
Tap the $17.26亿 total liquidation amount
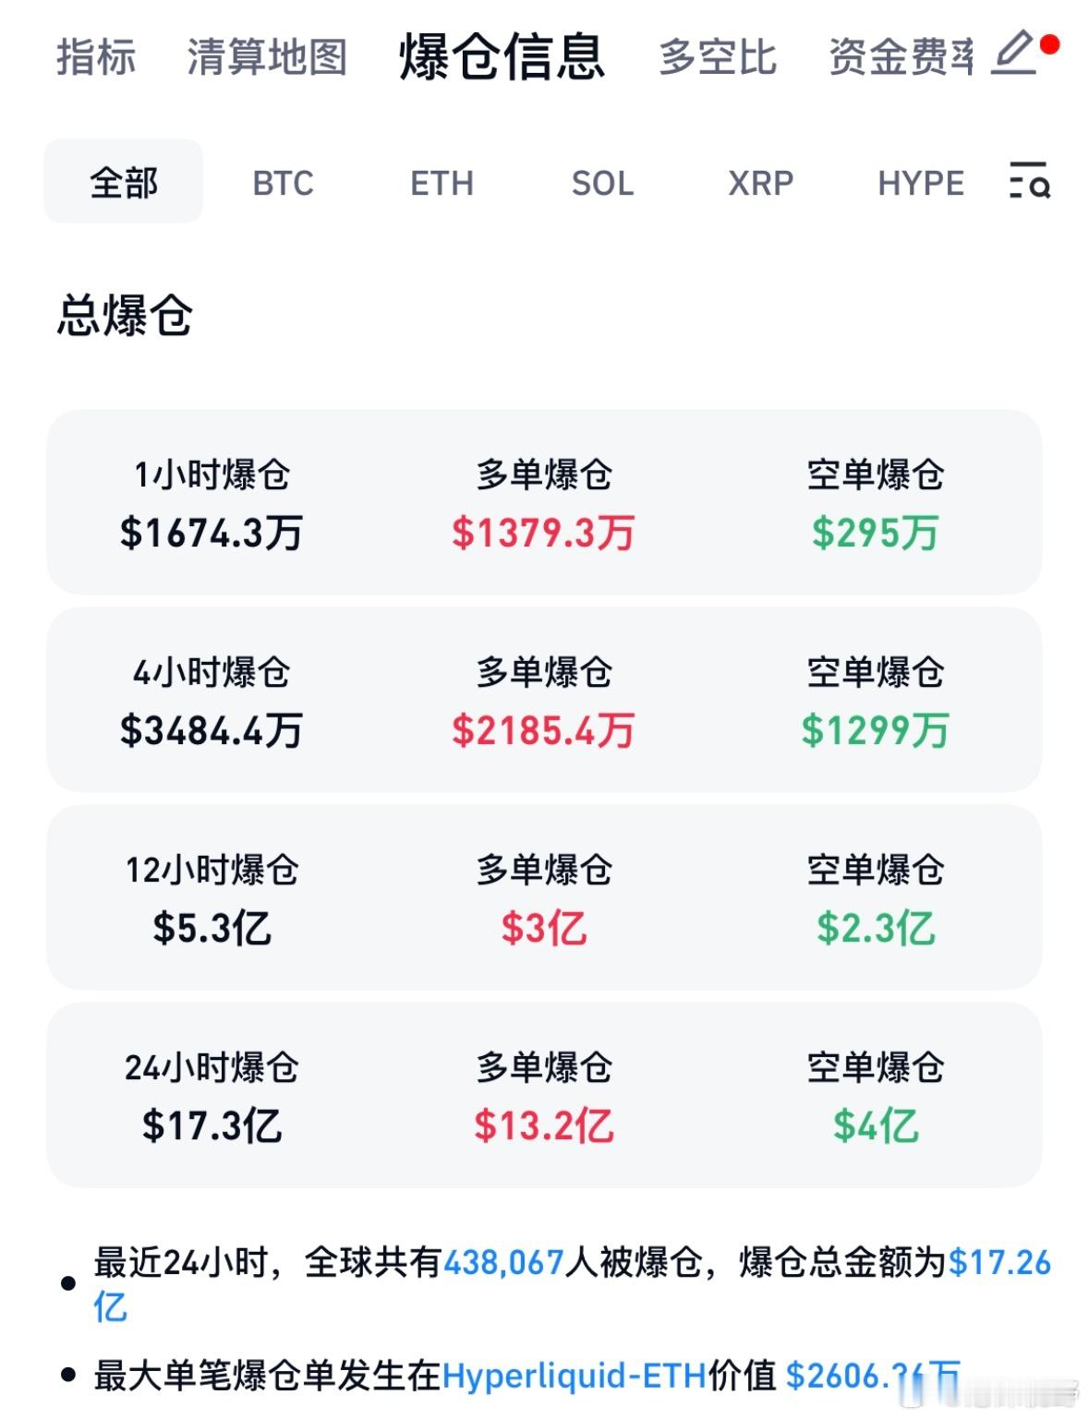999,1262
